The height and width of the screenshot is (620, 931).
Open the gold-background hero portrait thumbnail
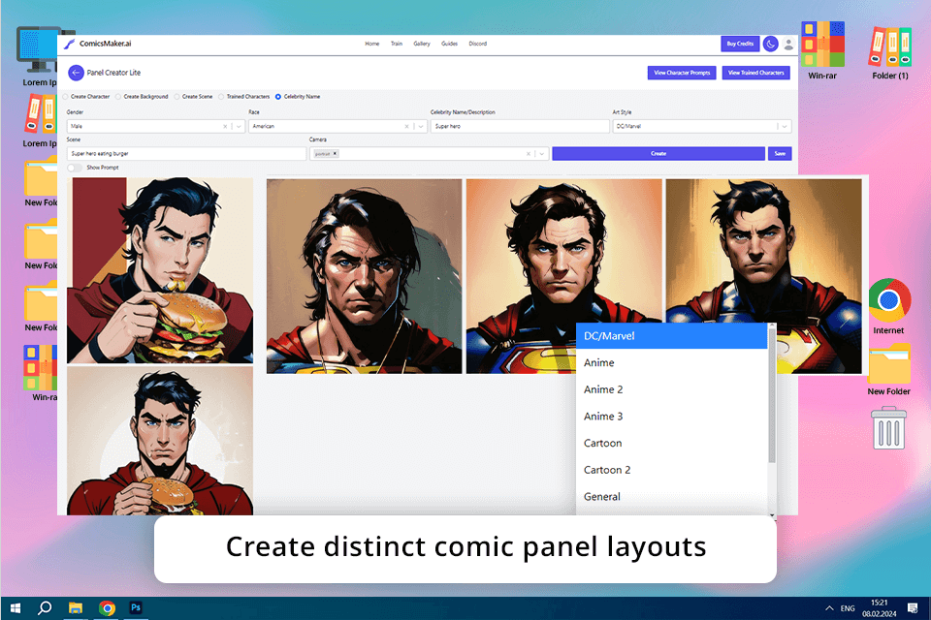pos(763,276)
